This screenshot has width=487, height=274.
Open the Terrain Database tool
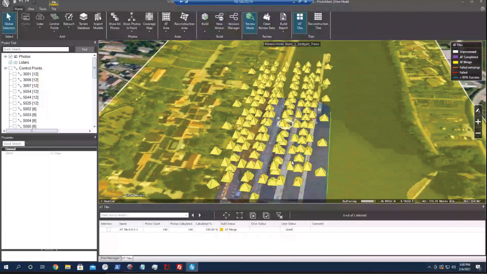click(83, 21)
